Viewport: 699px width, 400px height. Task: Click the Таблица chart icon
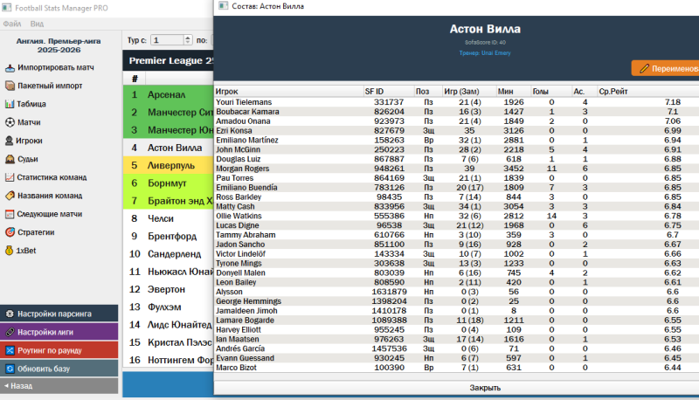coord(10,104)
